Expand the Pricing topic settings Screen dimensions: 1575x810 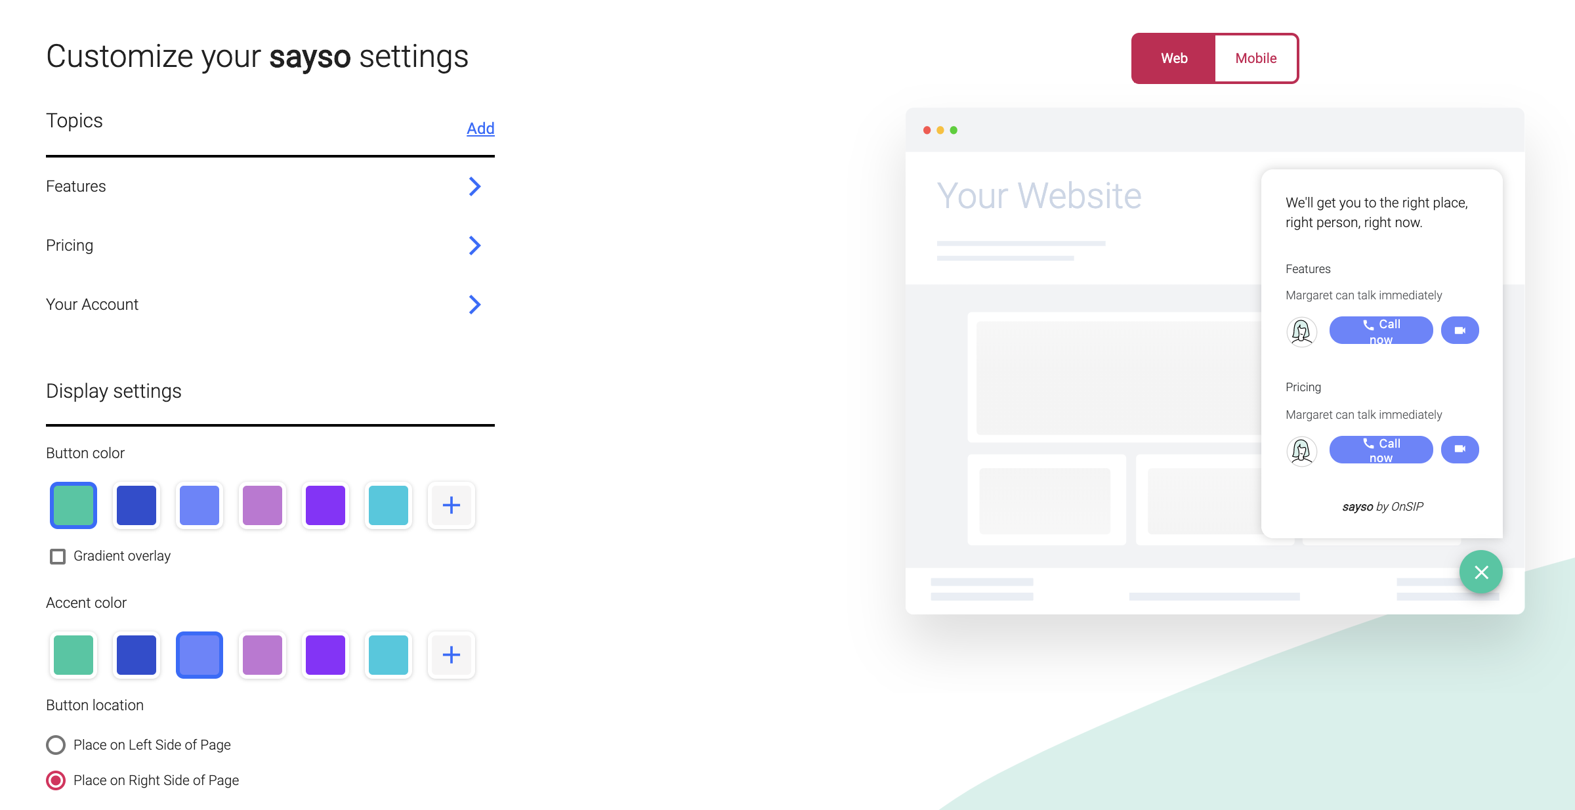(474, 246)
